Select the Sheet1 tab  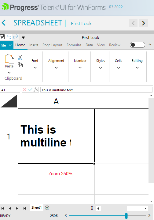click(x=36, y=207)
